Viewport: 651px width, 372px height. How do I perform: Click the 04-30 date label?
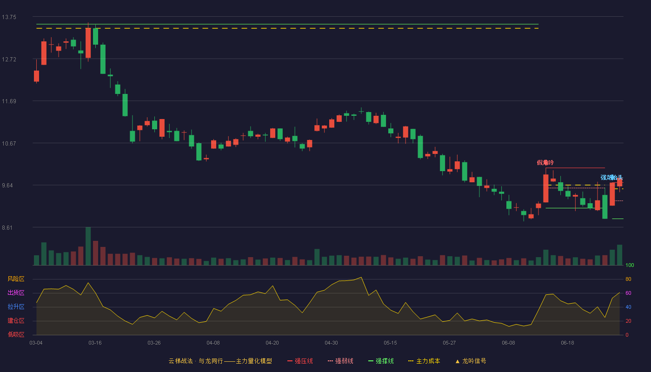click(331, 343)
